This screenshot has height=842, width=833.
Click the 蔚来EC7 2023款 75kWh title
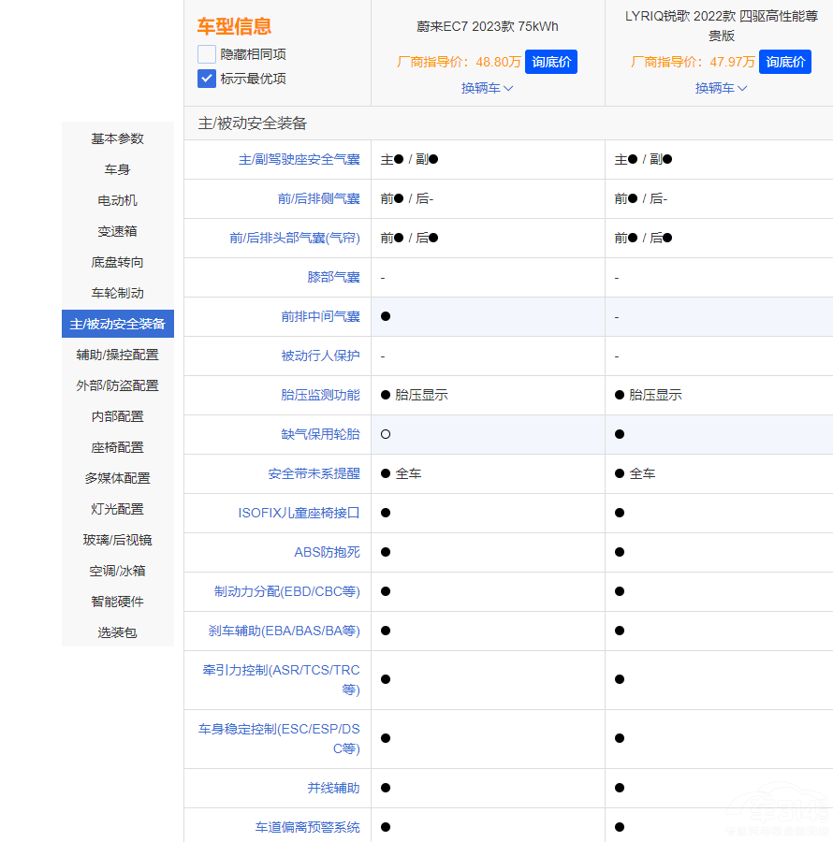click(x=487, y=26)
